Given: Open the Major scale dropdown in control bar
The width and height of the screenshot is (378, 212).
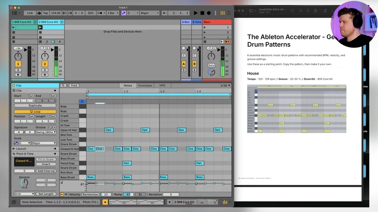Looking at the screenshot, I should [x=150, y=13].
